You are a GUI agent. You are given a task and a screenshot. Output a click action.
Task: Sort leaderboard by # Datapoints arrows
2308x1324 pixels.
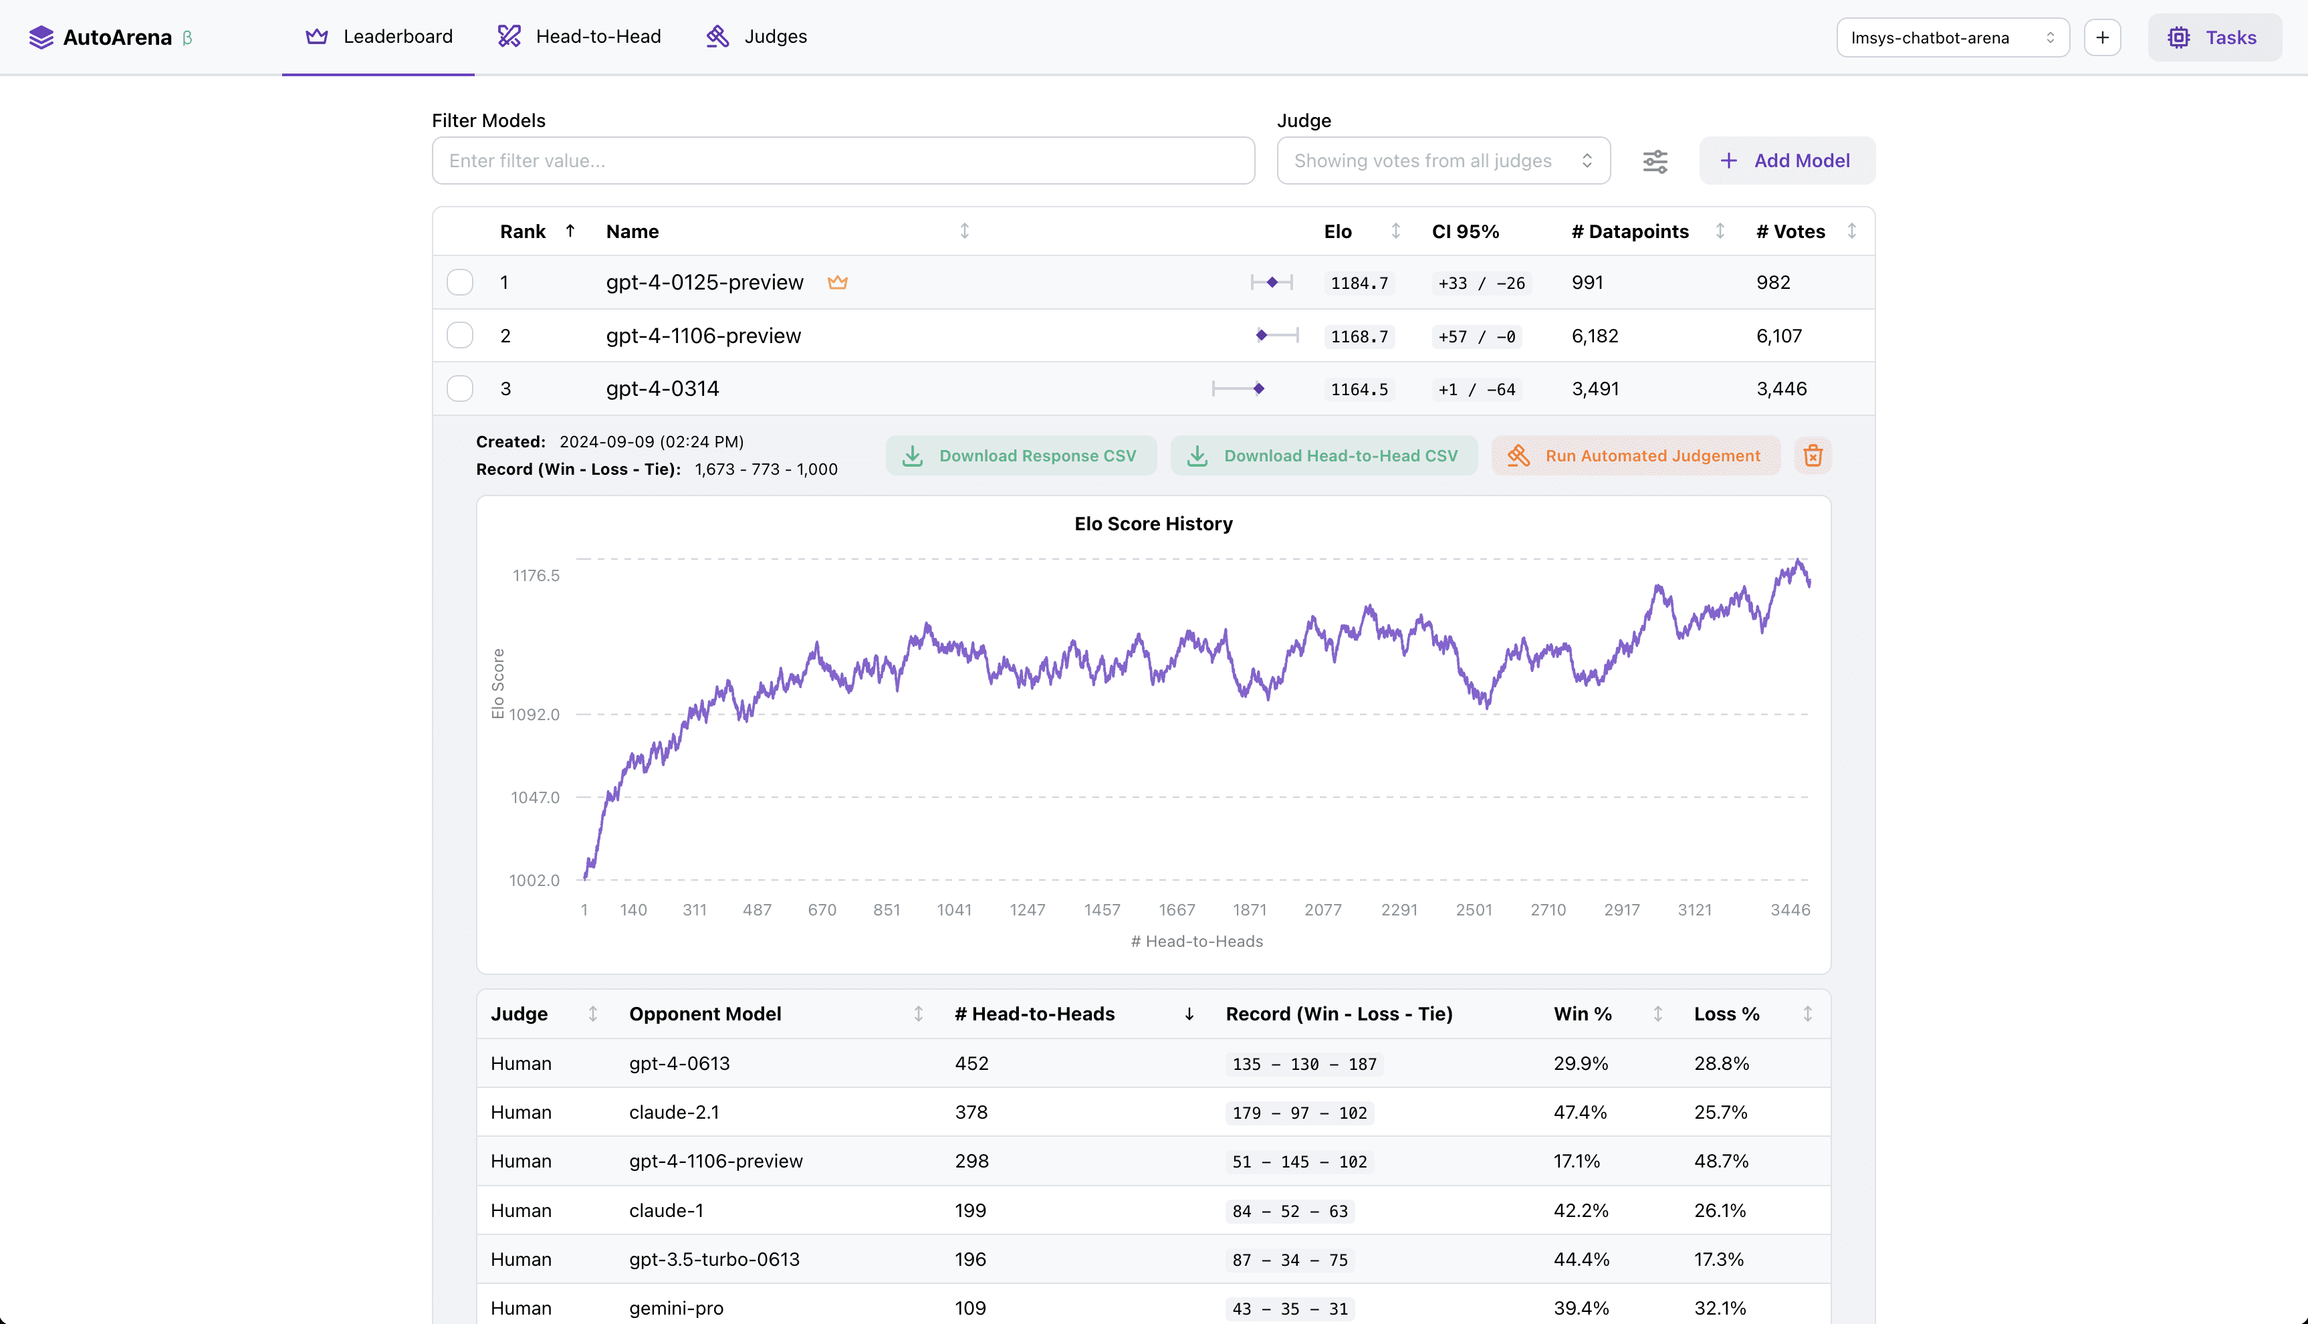[x=1720, y=231]
